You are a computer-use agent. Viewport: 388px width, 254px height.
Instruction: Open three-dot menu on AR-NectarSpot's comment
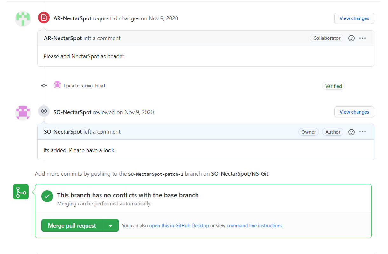pyautogui.click(x=363, y=38)
